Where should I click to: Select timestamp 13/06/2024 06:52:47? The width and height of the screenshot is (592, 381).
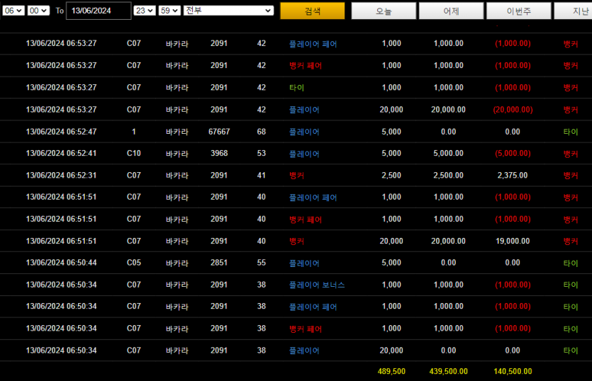pos(61,132)
